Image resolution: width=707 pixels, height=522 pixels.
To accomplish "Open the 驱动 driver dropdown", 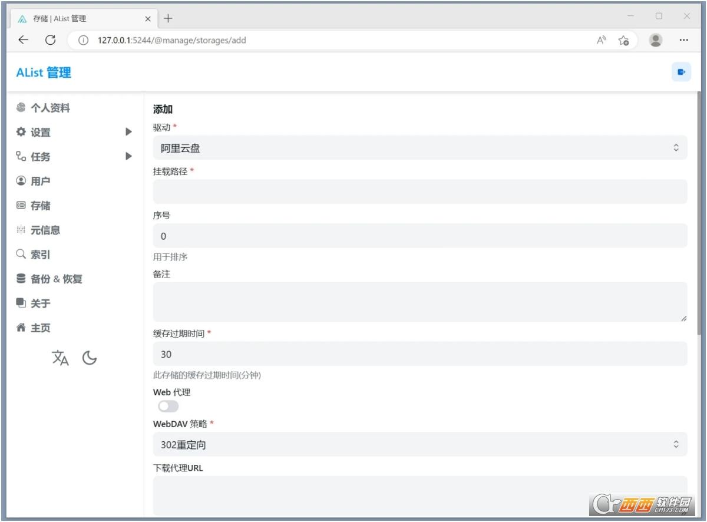I will [420, 147].
